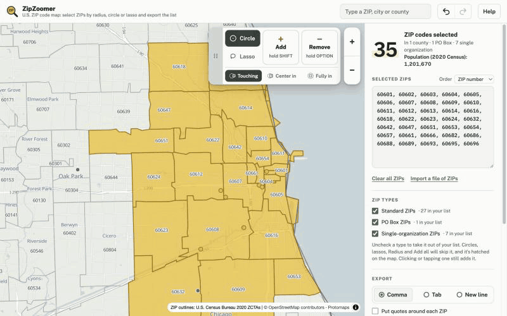Screen dimensions: 507x316
Task: Focus the ZIP, city or county search box
Action: [x=385, y=11]
